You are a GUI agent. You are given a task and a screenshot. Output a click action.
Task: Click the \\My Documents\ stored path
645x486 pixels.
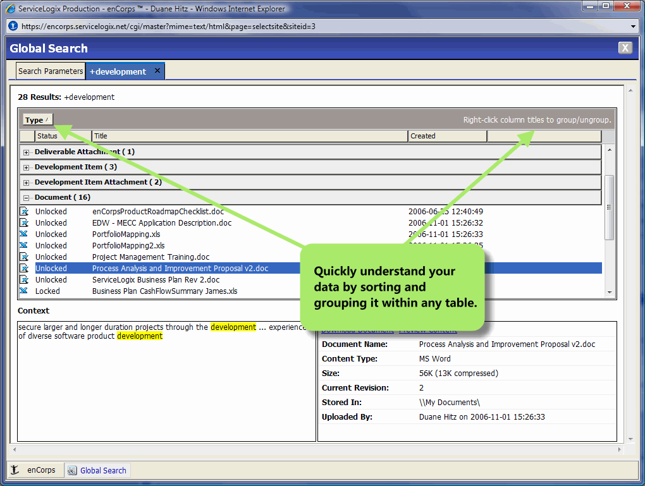click(x=450, y=402)
